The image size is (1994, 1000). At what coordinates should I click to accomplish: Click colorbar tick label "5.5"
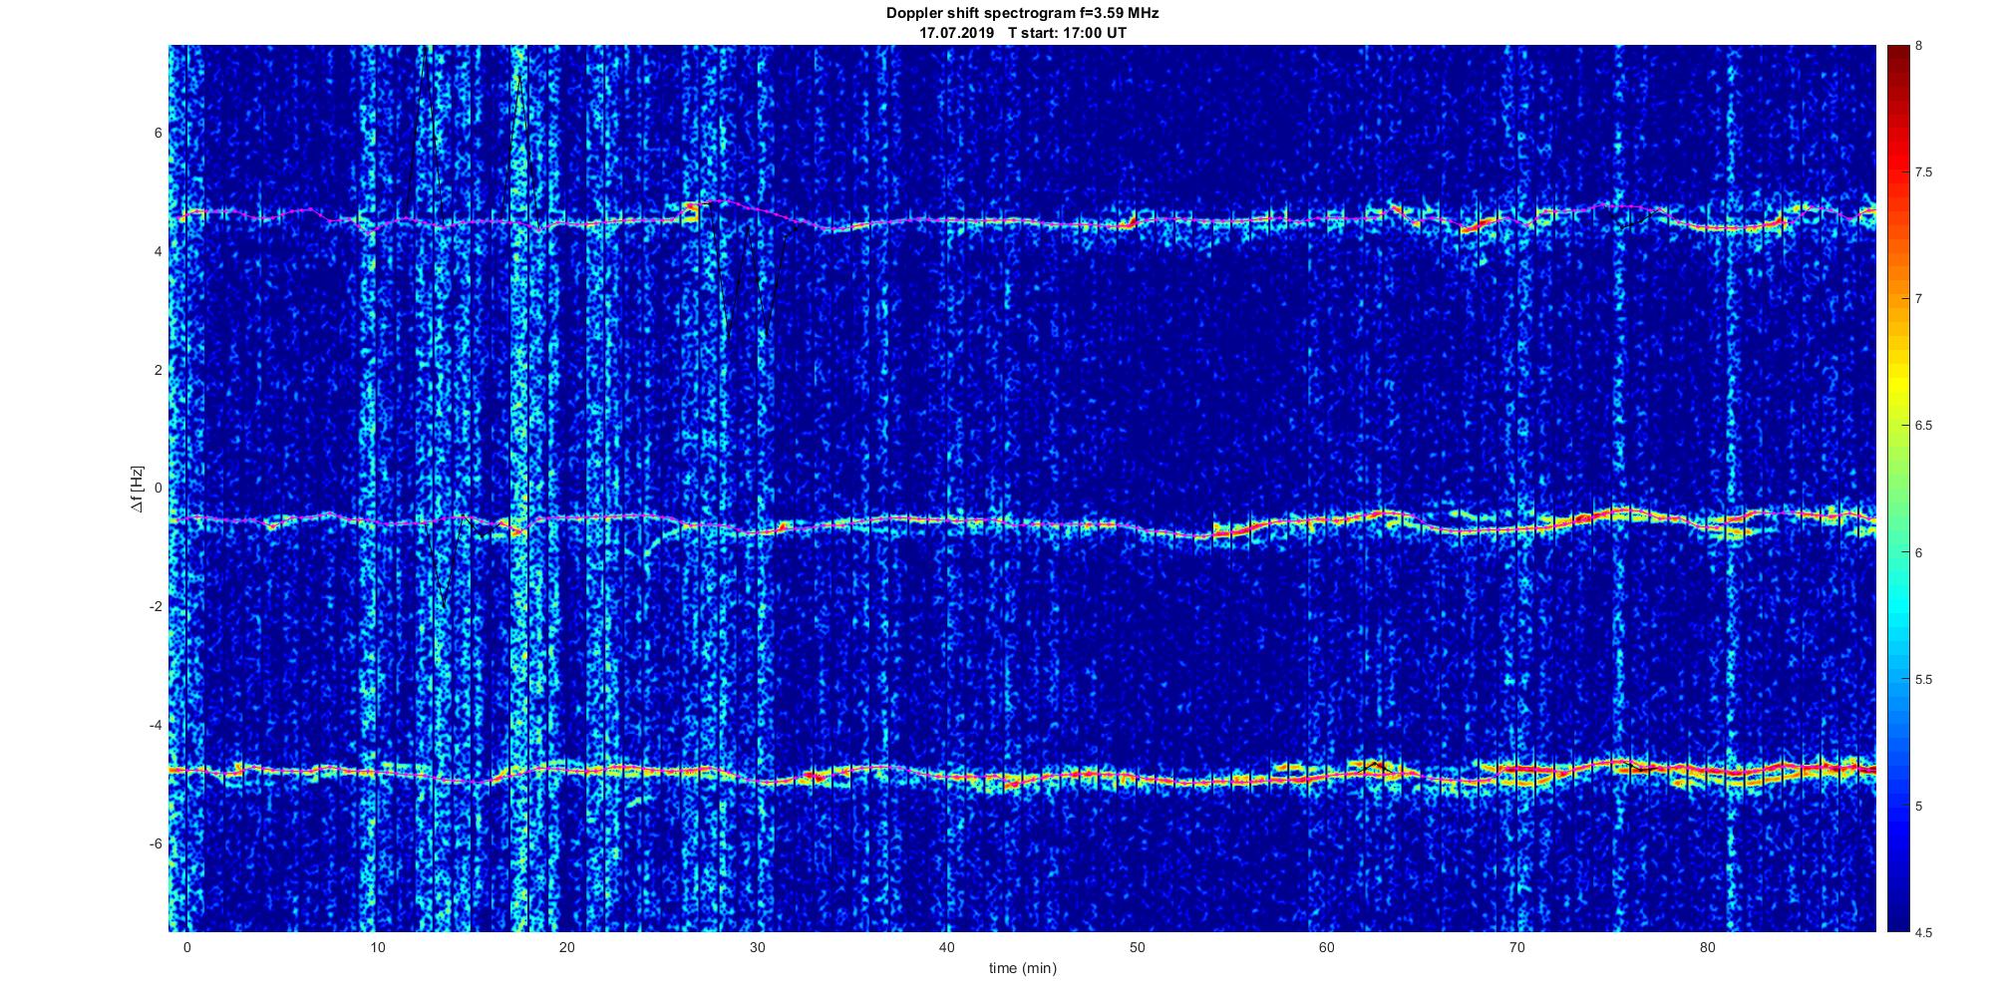point(1923,680)
